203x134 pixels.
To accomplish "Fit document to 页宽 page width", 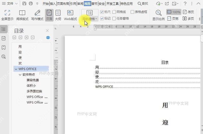I will pyautogui.click(x=173, y=19).
